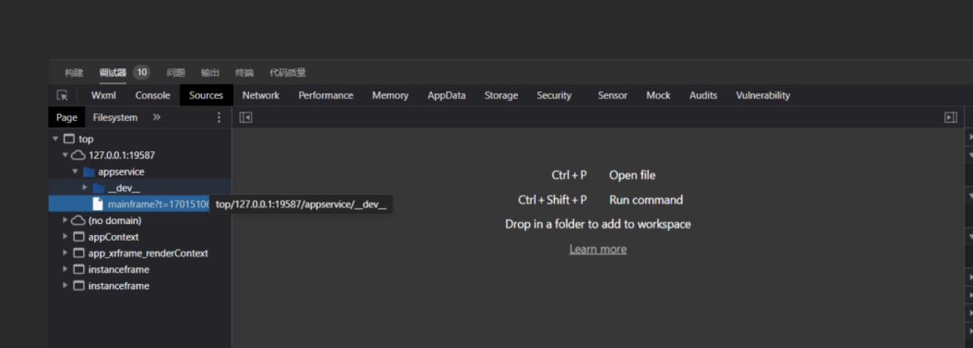Viewport: 973px width, 348px height.
Task: Collapse the top frame tree node
Action: pos(56,139)
